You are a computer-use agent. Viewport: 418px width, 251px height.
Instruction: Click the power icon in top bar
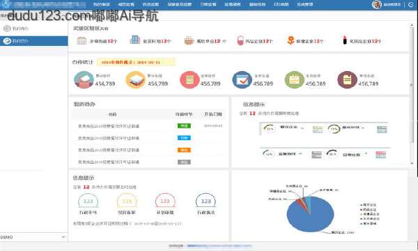[410, 5]
